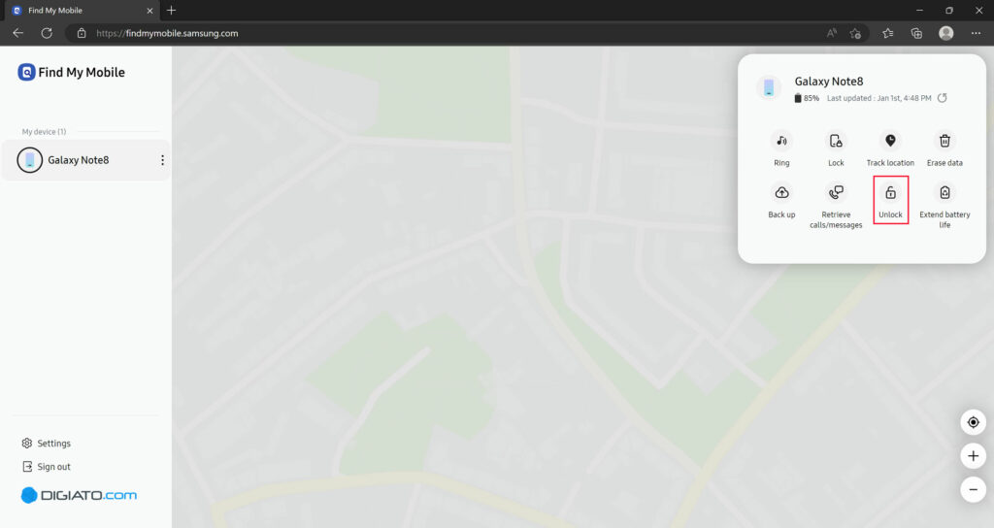Reload the page using browser refresh
994x528 pixels.
[47, 33]
